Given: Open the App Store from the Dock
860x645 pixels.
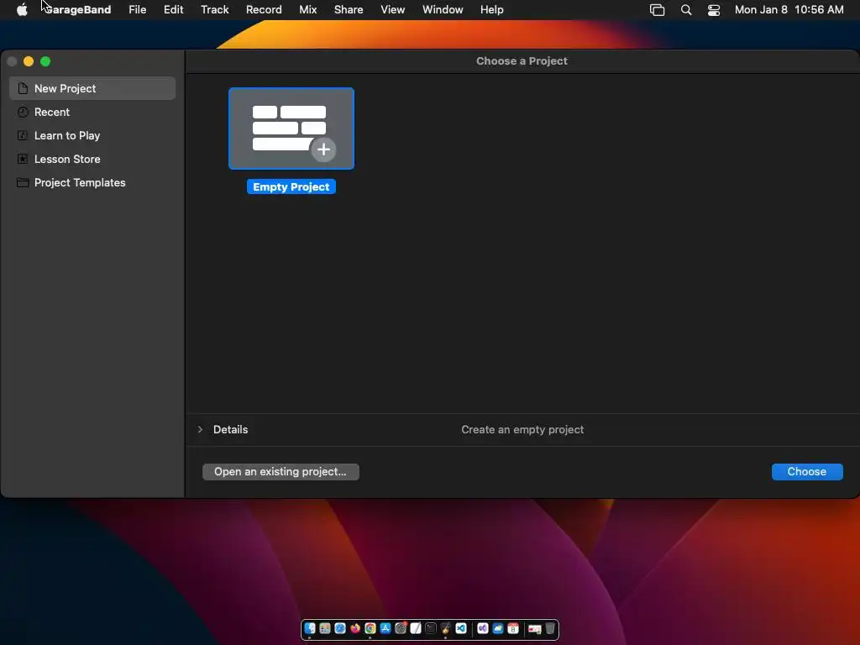Looking at the screenshot, I should pos(385,628).
